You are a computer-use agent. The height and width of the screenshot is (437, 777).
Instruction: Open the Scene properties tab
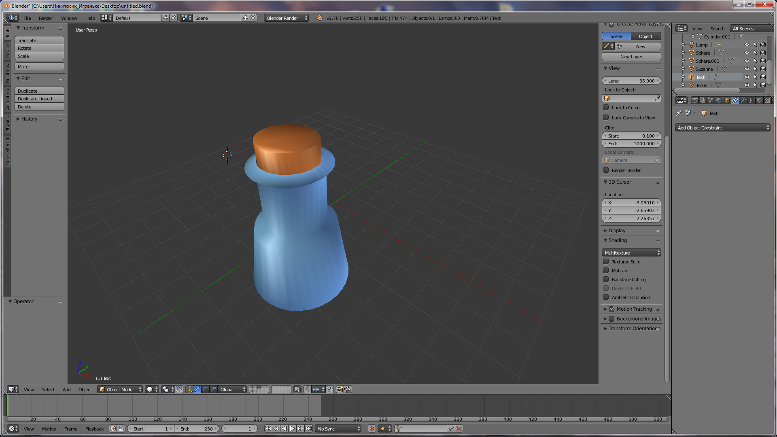pyautogui.click(x=711, y=100)
